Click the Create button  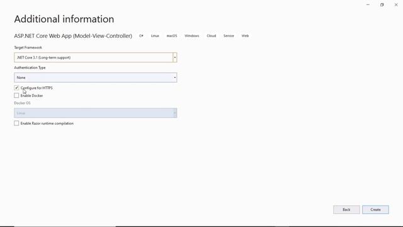(x=375, y=209)
